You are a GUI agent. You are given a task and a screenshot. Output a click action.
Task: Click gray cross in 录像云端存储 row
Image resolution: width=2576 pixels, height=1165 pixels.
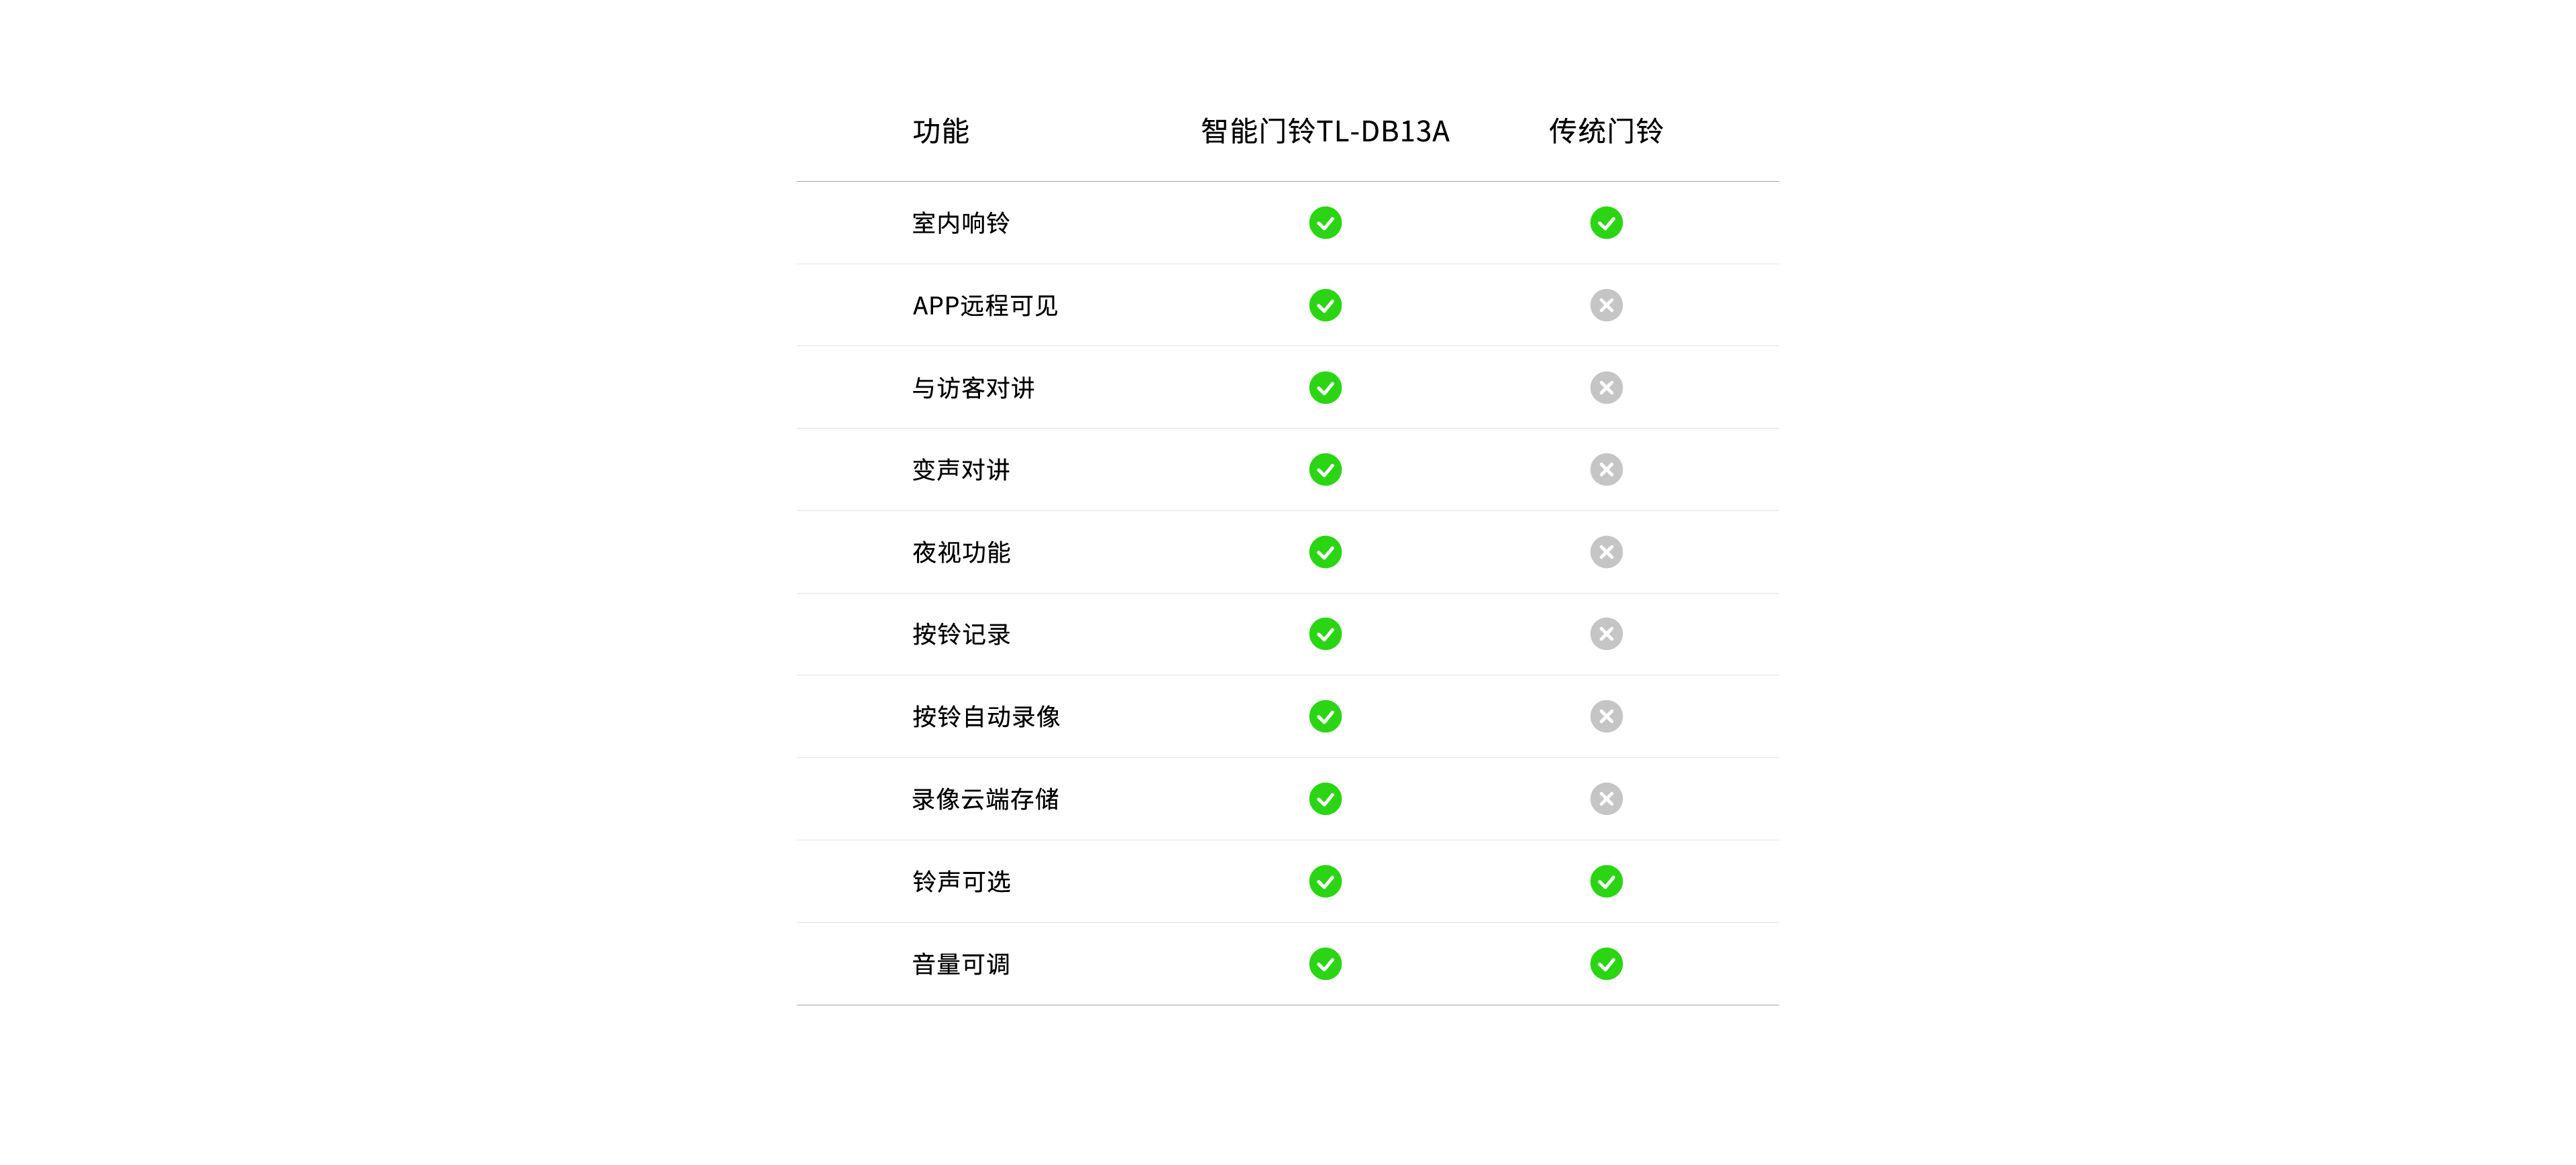pyautogui.click(x=1606, y=799)
